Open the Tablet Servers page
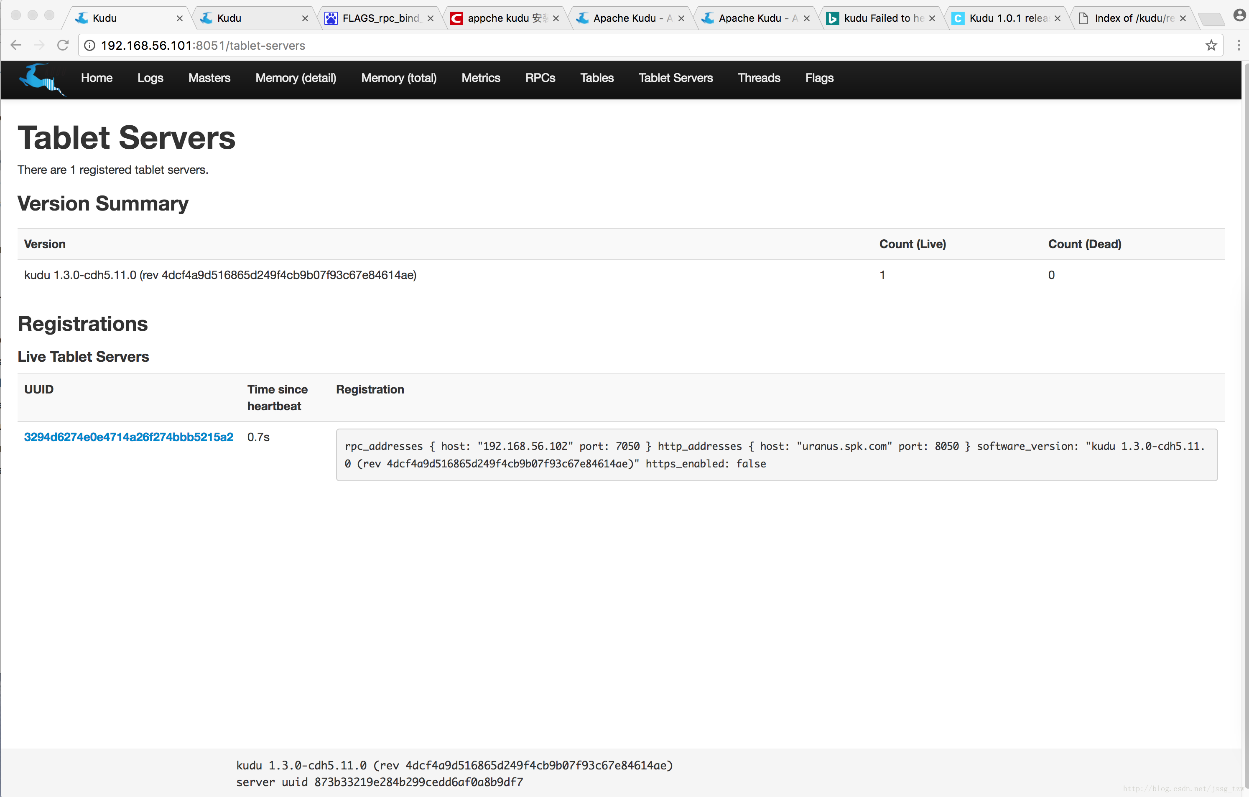 (675, 78)
